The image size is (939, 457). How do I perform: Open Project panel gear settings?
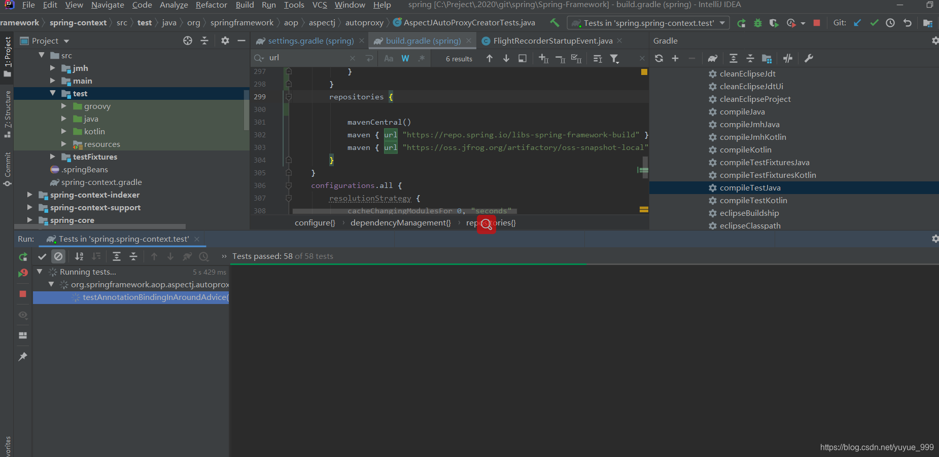[x=225, y=41]
